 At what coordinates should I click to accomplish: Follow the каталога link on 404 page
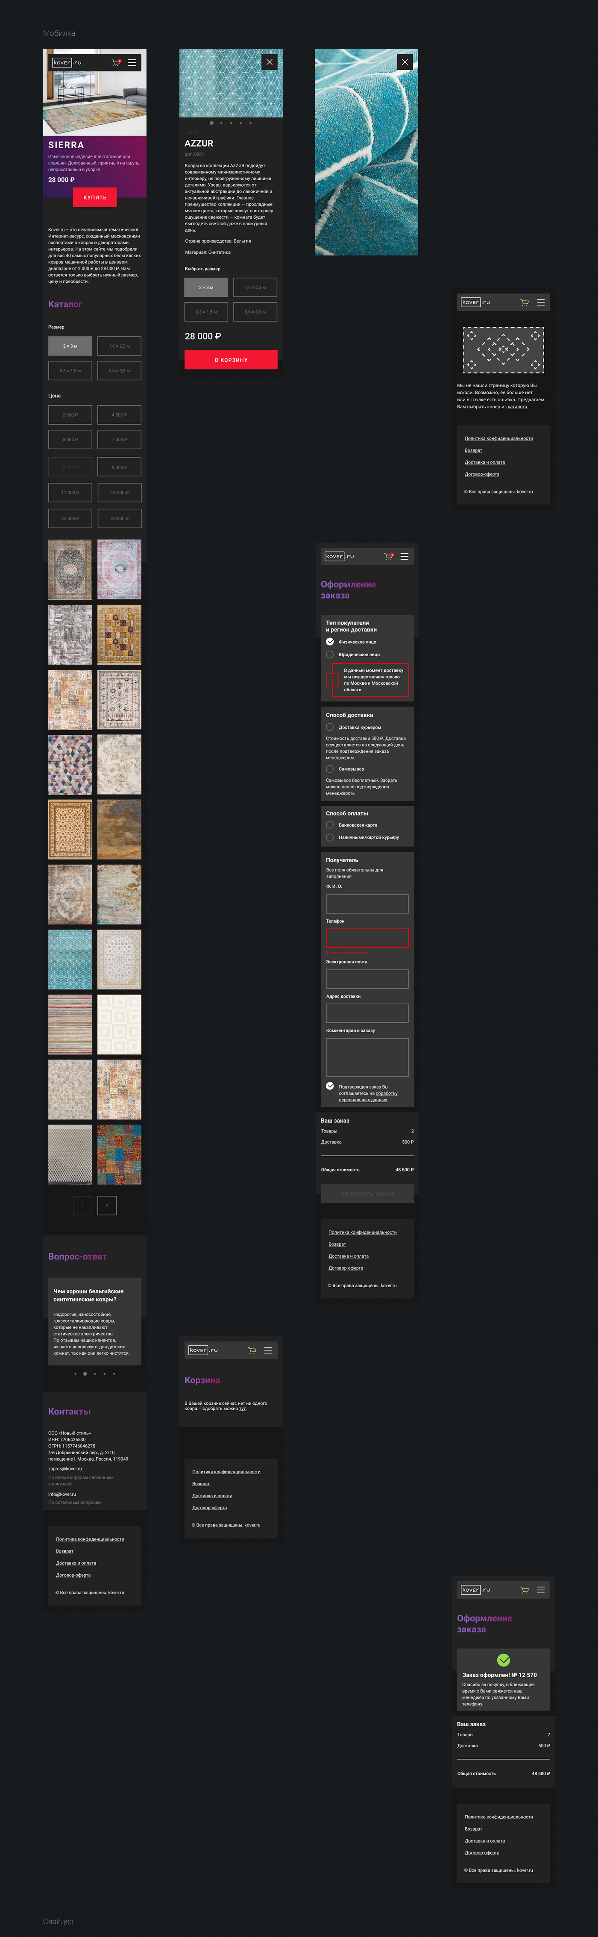pos(517,407)
